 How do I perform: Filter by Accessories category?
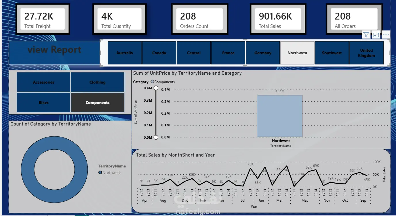(x=43, y=82)
